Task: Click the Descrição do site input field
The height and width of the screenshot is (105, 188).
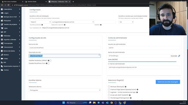Action: (x=65, y=56)
